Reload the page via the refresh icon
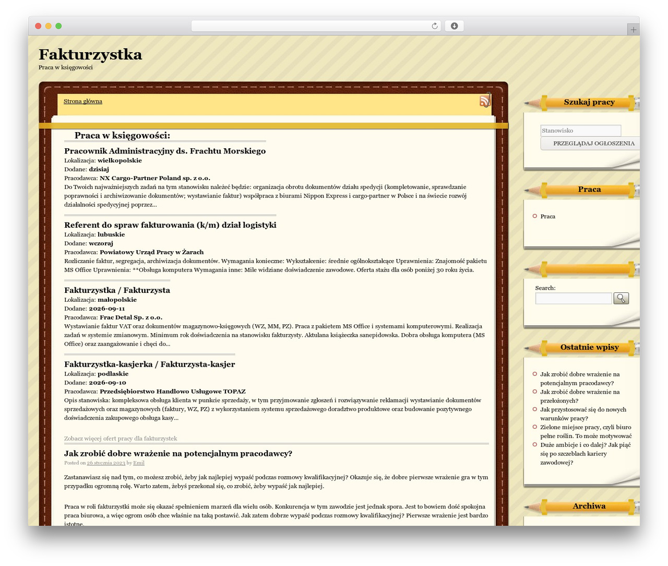The height and width of the screenshot is (566, 668). coord(434,26)
